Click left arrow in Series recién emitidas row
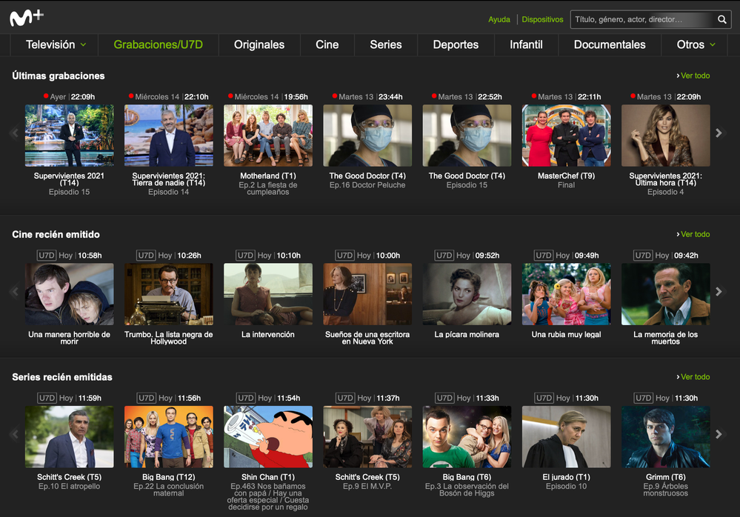740x517 pixels. point(14,434)
